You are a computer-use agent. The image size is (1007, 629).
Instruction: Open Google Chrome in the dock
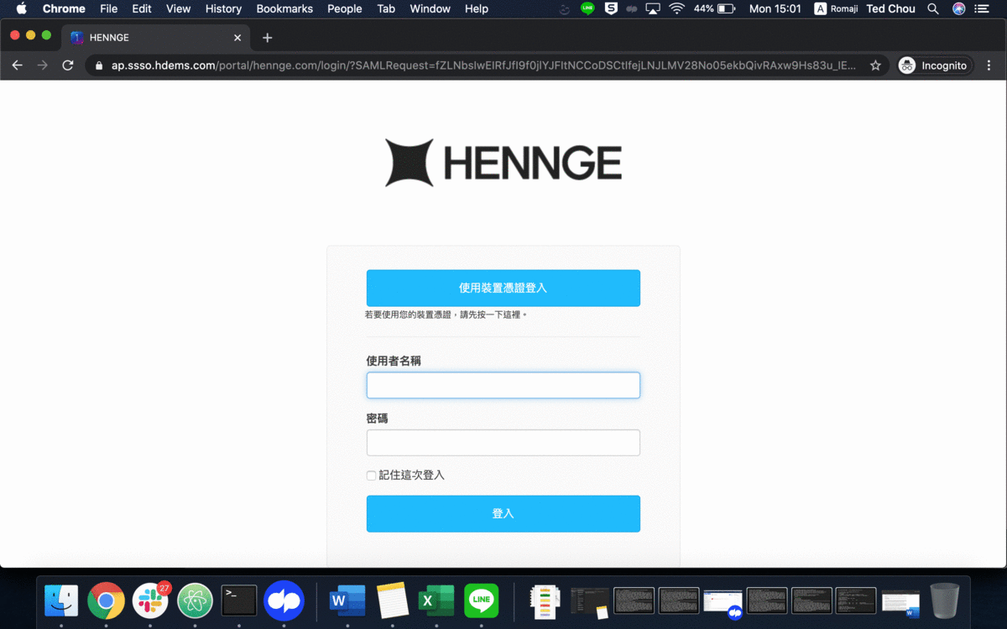106,600
